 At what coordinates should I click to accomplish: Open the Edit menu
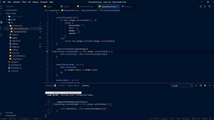click(x=9, y=2)
